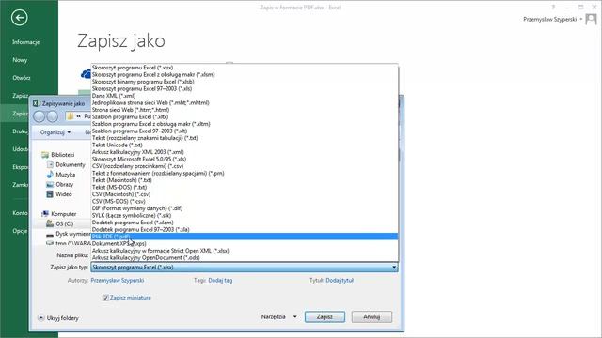Choose Skoroszyt binarny programu Excel (*.xlsb)
The width and height of the screenshot is (602, 338).
point(245,82)
